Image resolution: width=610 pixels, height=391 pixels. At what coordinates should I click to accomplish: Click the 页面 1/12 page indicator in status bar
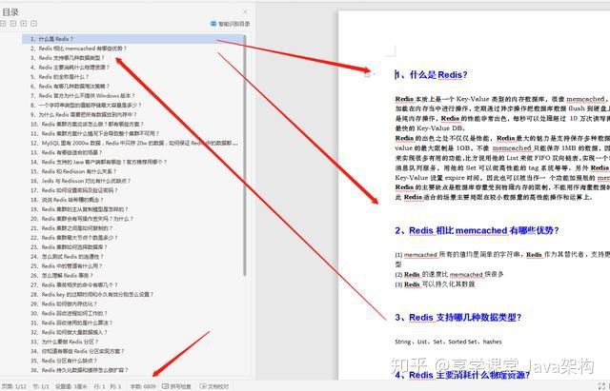click(14, 387)
